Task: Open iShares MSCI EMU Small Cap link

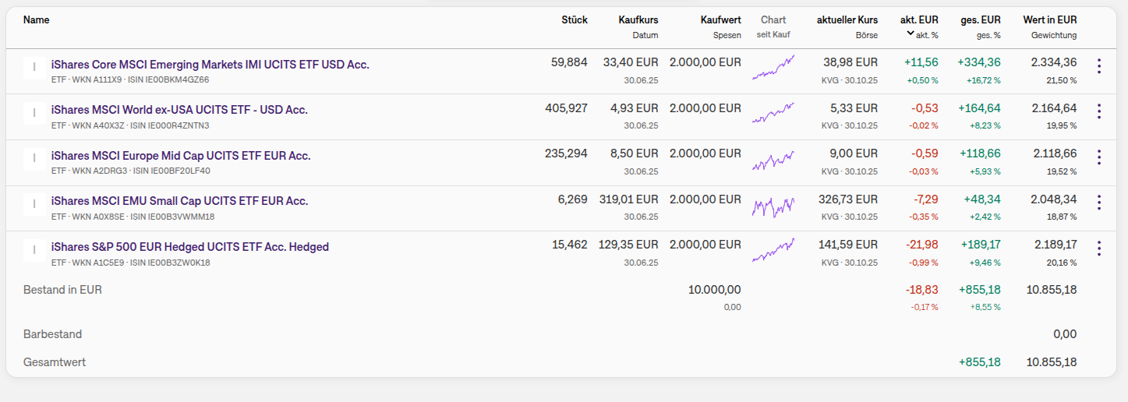Action: click(179, 201)
